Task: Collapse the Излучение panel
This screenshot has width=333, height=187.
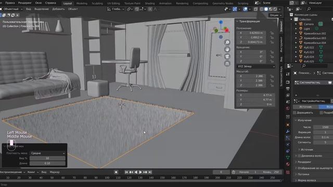Action: [x=304, y=120]
